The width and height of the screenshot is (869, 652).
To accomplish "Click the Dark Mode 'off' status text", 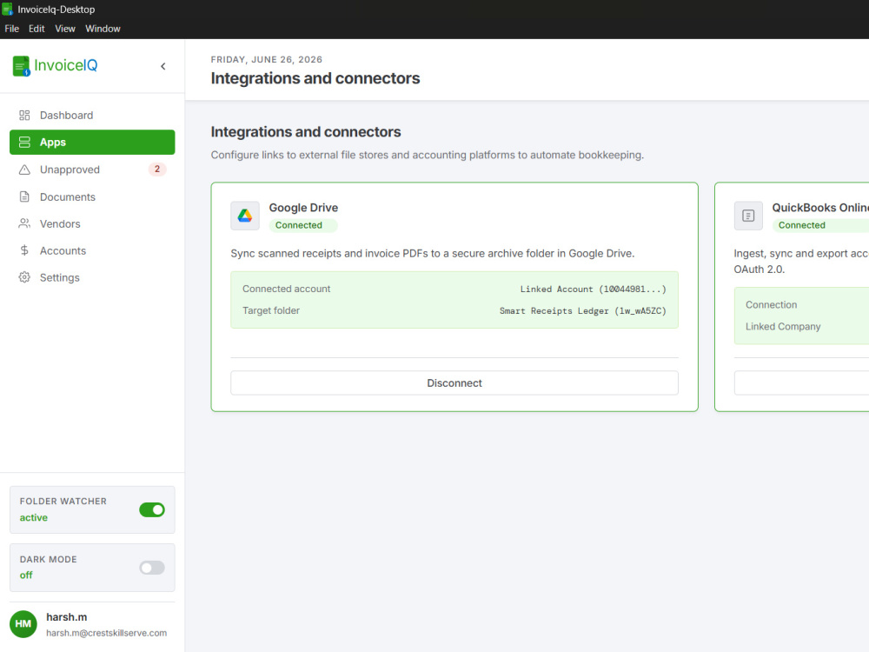I will click(26, 575).
